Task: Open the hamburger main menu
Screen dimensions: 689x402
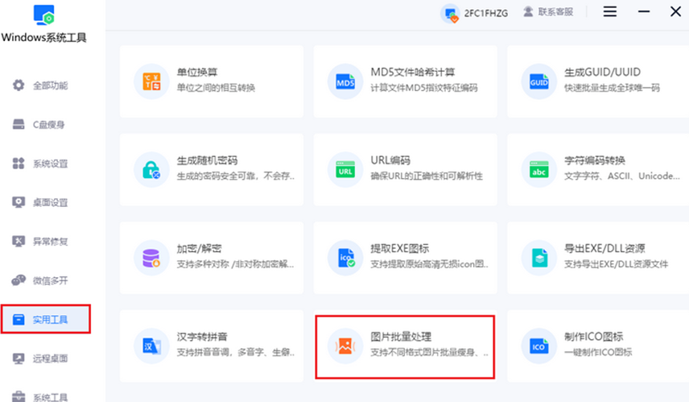Action: [610, 11]
